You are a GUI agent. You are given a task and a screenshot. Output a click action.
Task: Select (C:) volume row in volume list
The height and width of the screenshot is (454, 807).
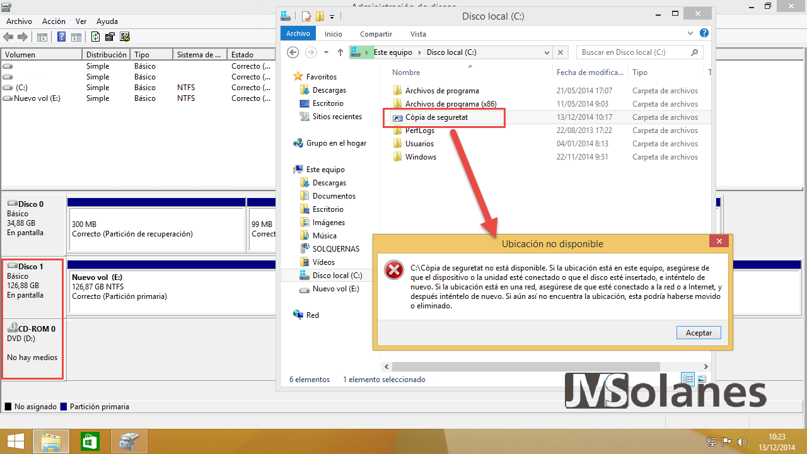coord(137,88)
